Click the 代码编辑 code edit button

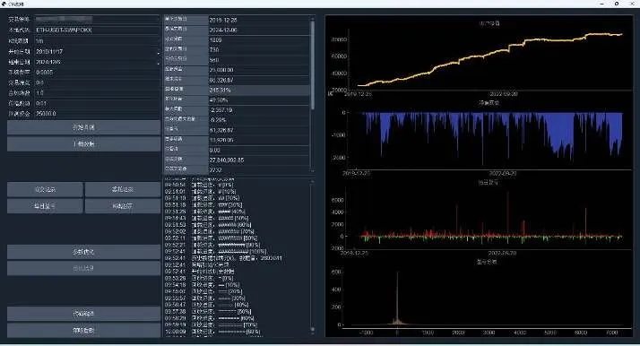point(83,314)
